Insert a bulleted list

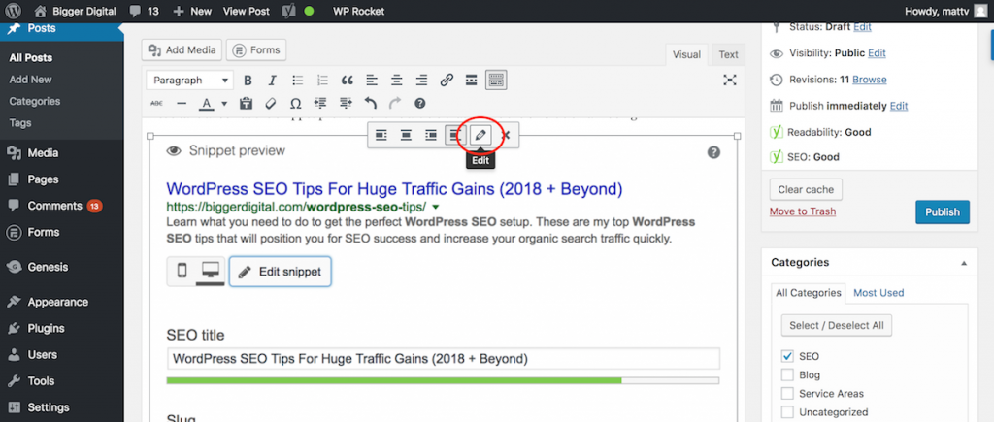coord(297,81)
